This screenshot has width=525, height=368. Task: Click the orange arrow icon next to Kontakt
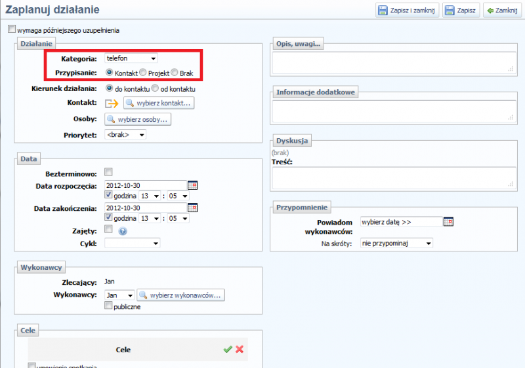[x=112, y=103]
